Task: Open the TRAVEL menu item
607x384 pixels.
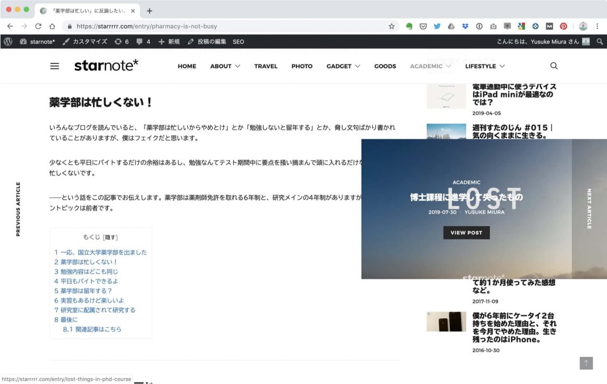Action: click(x=266, y=66)
